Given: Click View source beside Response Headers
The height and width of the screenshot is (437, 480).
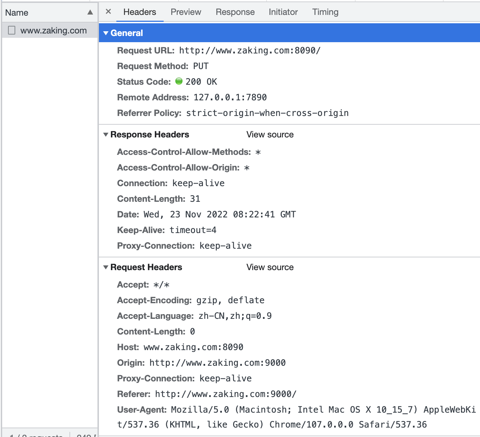Looking at the screenshot, I should coord(270,135).
